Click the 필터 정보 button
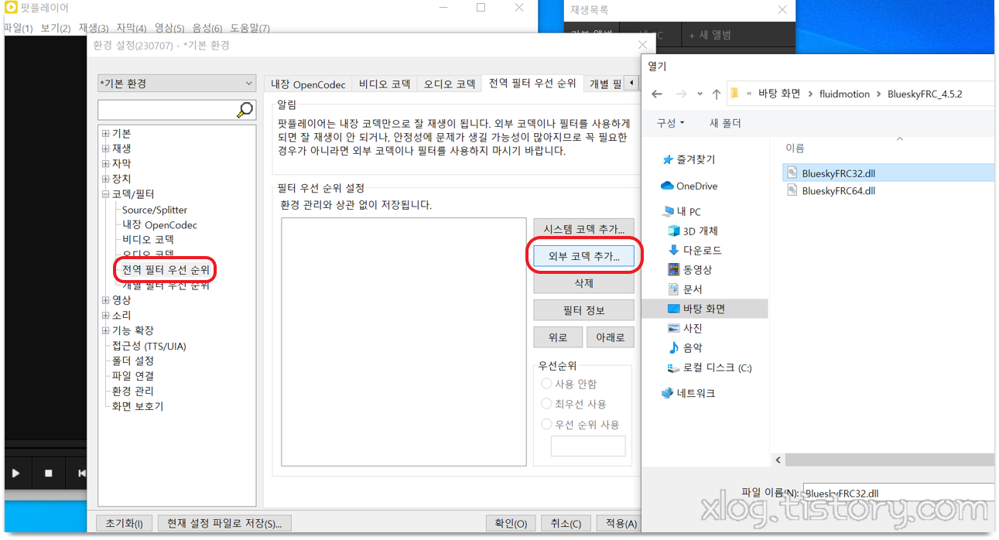Viewport: 999px width, 540px height. click(x=583, y=310)
